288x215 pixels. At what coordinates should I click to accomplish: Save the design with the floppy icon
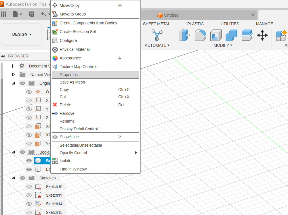tap(31, 14)
